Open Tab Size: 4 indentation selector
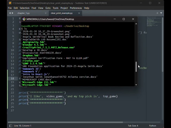The height and width of the screenshot is (128, 171). tap(133, 126)
